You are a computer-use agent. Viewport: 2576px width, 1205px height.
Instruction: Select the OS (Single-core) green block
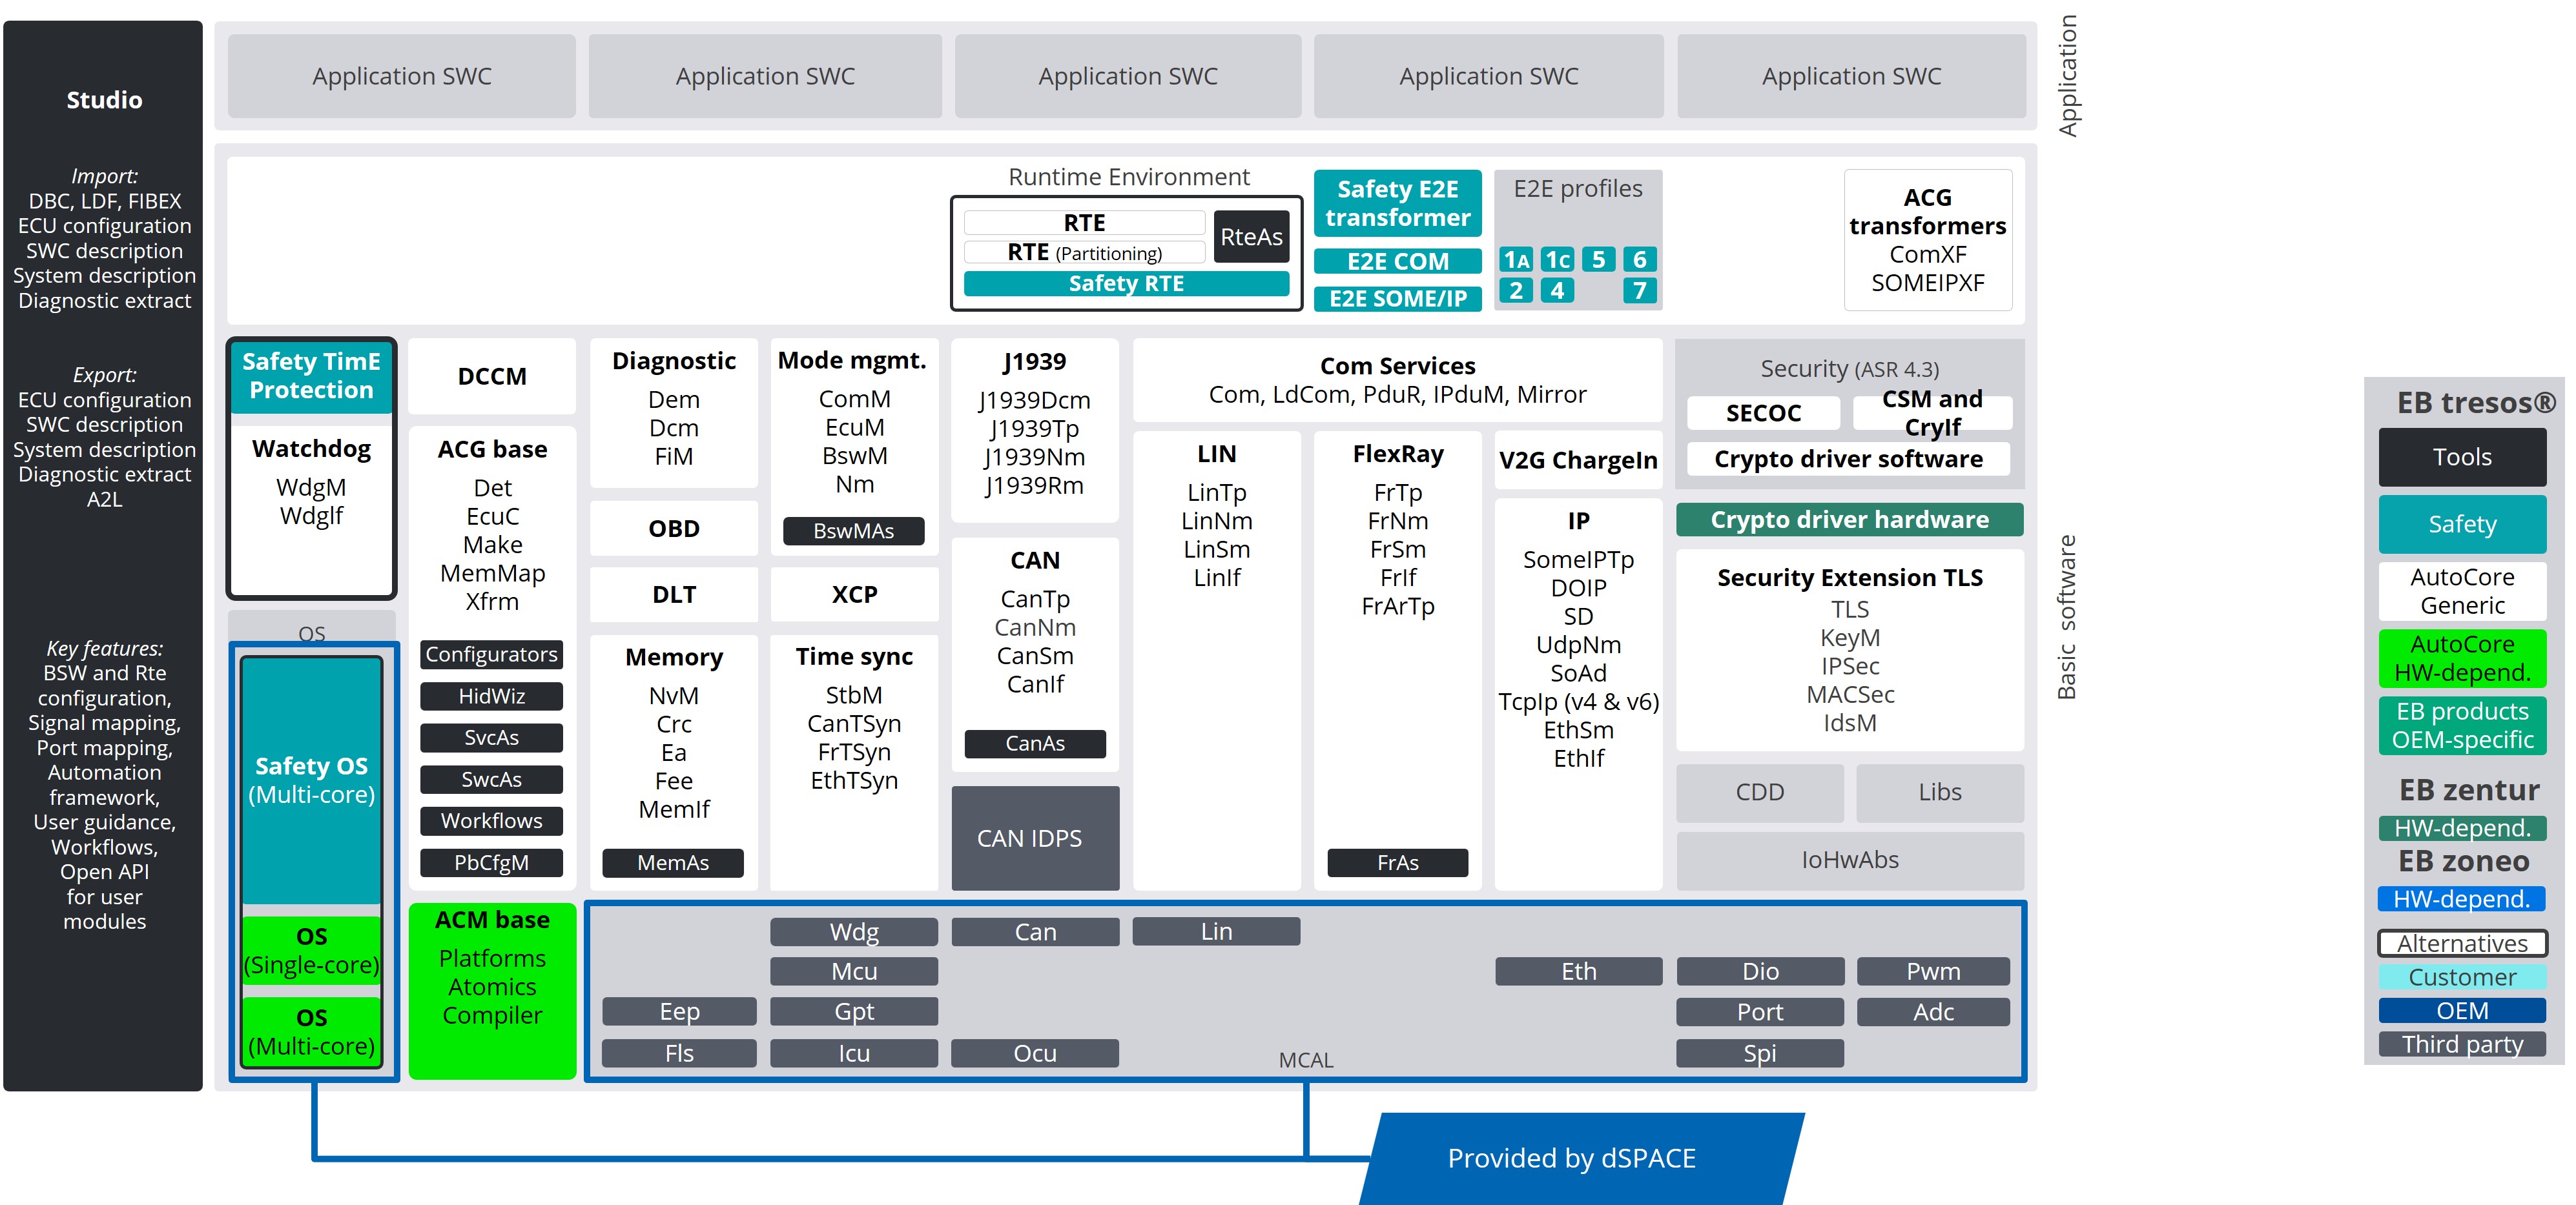[311, 950]
